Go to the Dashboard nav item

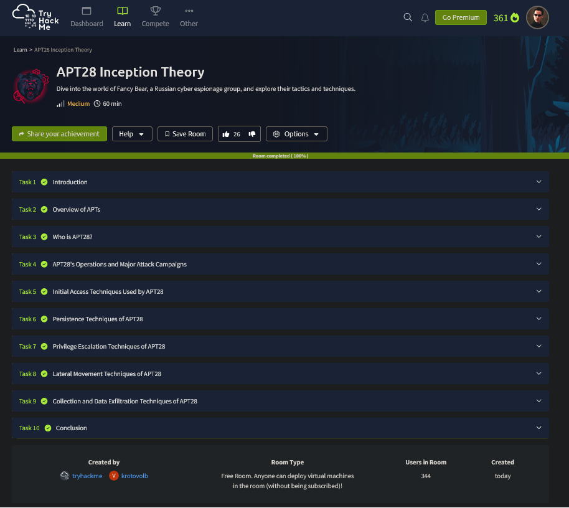[x=87, y=17]
